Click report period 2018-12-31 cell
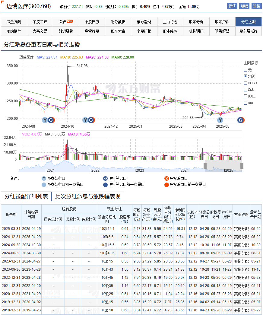The width and height of the screenshot is (263, 315). [x=11, y=310]
